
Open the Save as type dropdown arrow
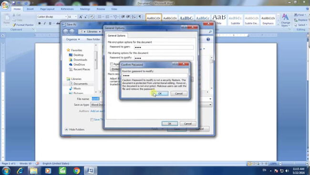click(210, 105)
